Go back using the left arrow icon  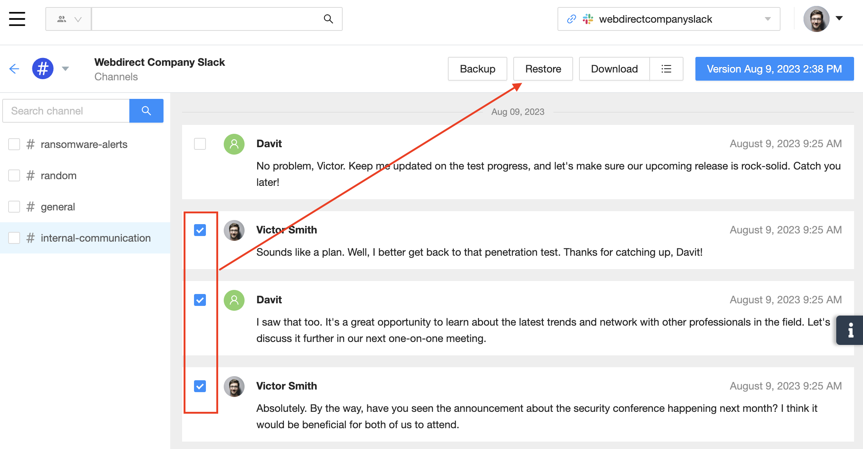click(14, 69)
